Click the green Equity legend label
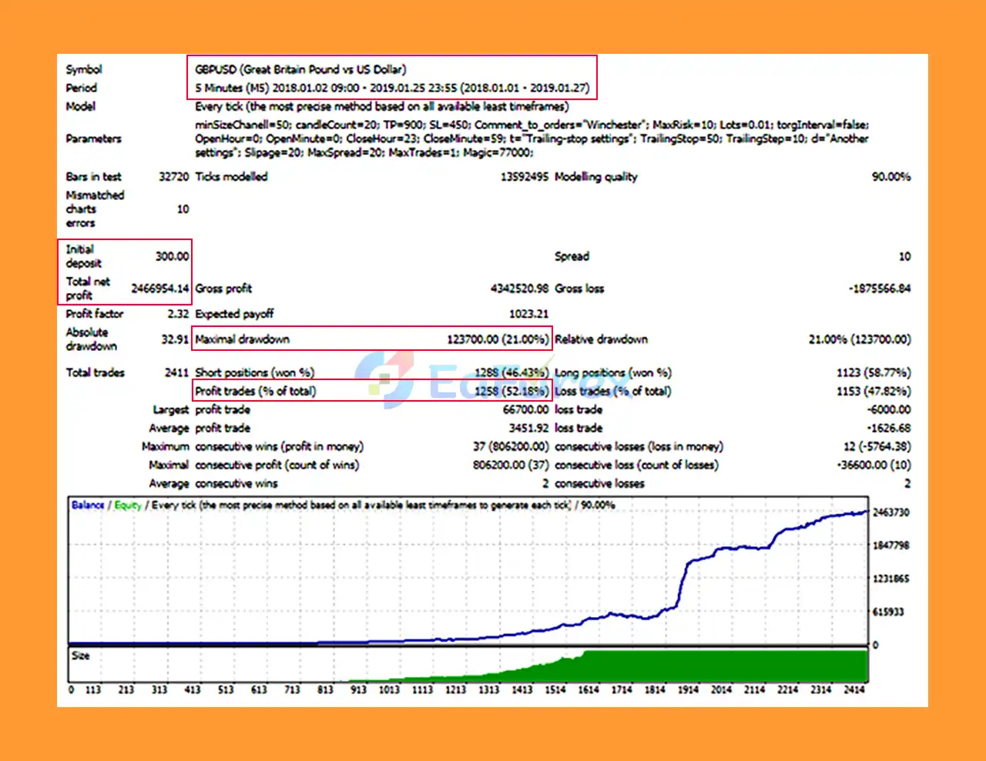The width and height of the screenshot is (986, 761). pos(128,506)
